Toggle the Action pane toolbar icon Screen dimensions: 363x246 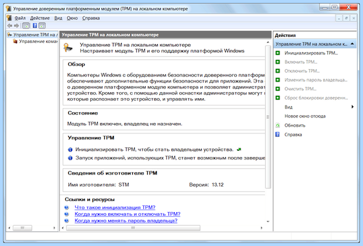tap(42, 25)
